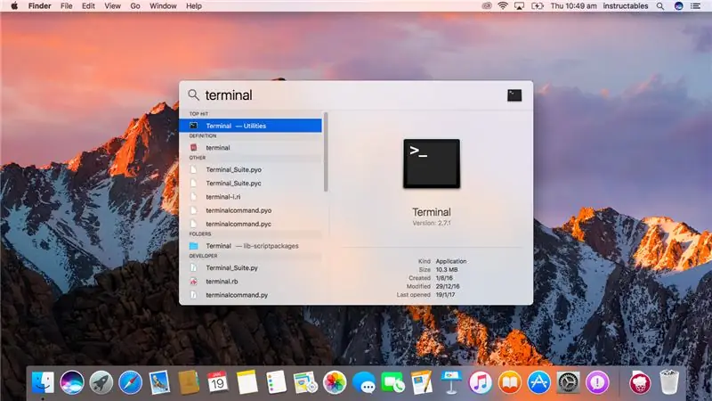This screenshot has height=401, width=712.
Task: Select Terminal_Suite.pyo result
Action: [x=250, y=169]
